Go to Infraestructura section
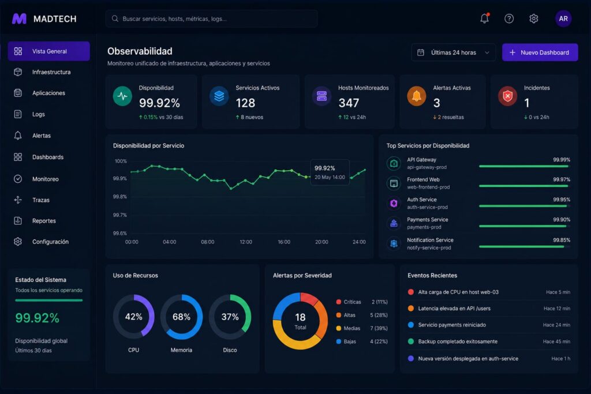Screen dimensions: 591x394 pos(48,72)
